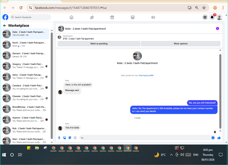Open Gregory conversation in list
Viewport: 228px width, 165px height.
(x=25, y=66)
